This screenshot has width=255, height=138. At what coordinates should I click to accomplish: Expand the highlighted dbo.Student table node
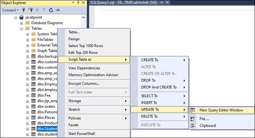[27, 129]
